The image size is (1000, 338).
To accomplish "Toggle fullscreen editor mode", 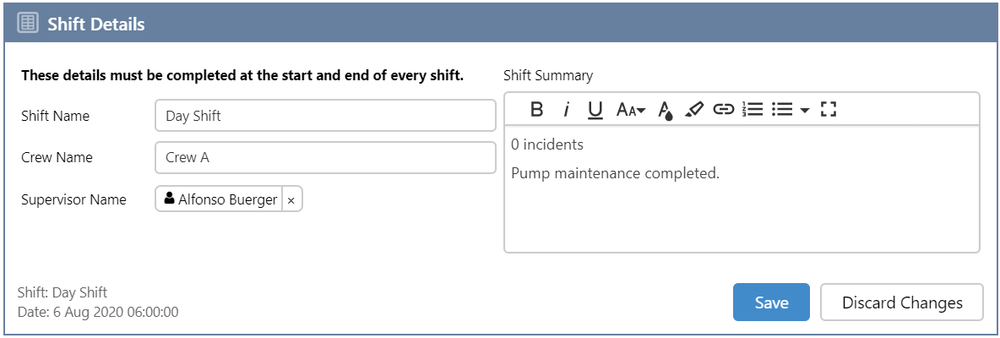I will click(x=829, y=109).
